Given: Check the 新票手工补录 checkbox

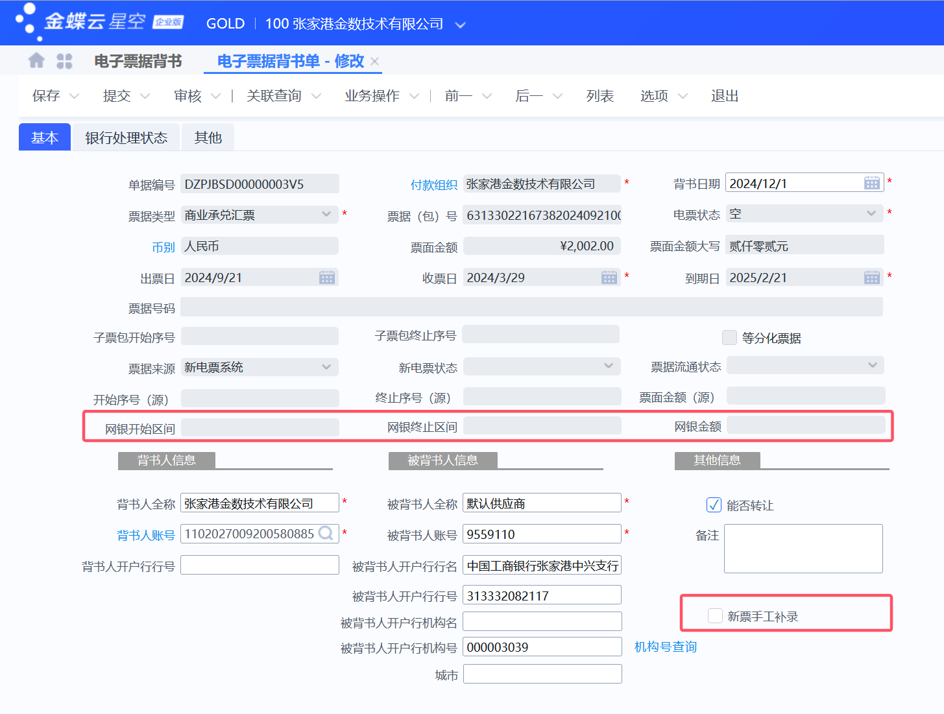Looking at the screenshot, I should coord(715,615).
